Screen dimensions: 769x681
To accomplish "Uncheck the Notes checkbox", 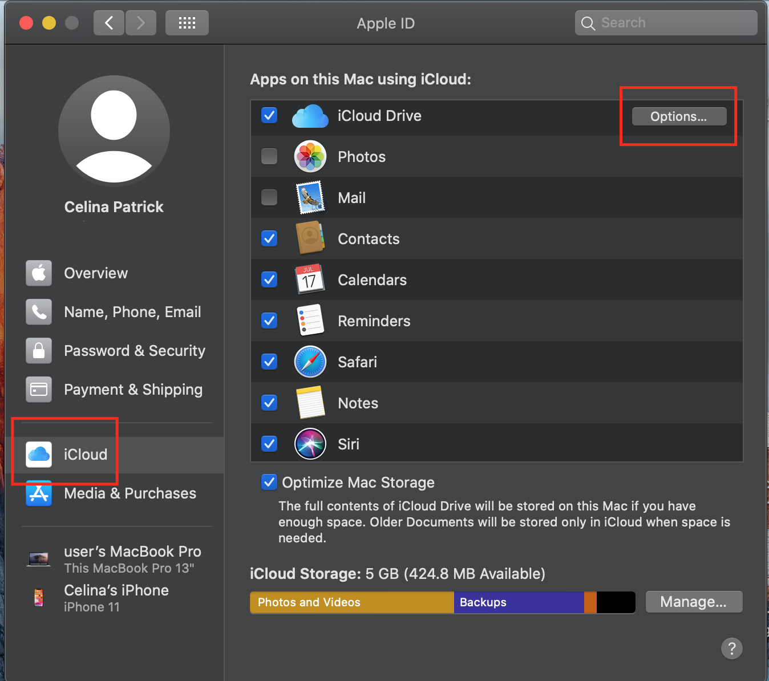I will tap(269, 403).
